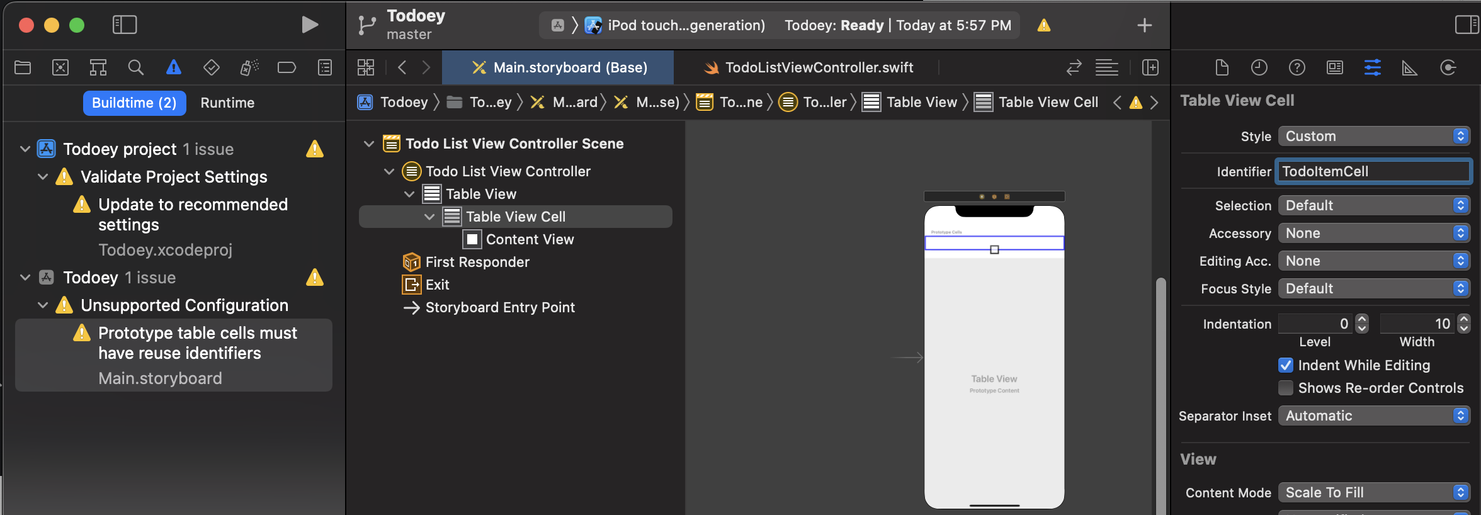Open the Editing Acc. dropdown

click(x=1374, y=261)
